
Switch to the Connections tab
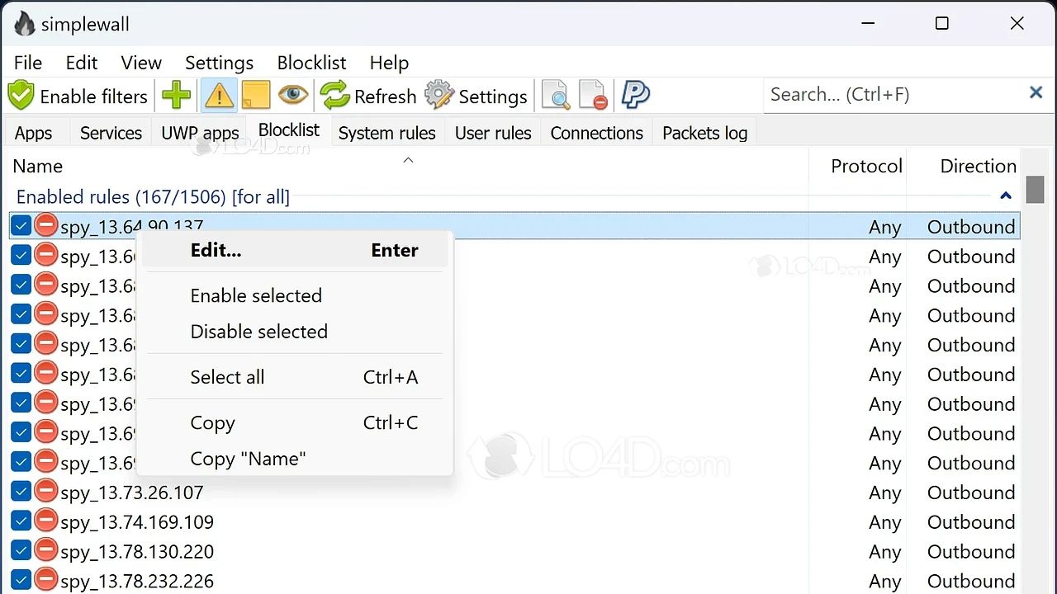point(596,133)
